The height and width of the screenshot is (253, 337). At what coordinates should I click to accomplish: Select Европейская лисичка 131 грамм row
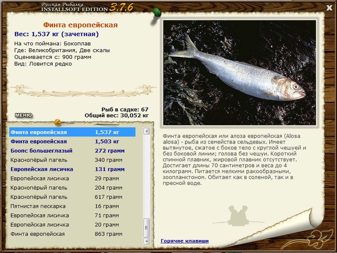(x=72, y=169)
